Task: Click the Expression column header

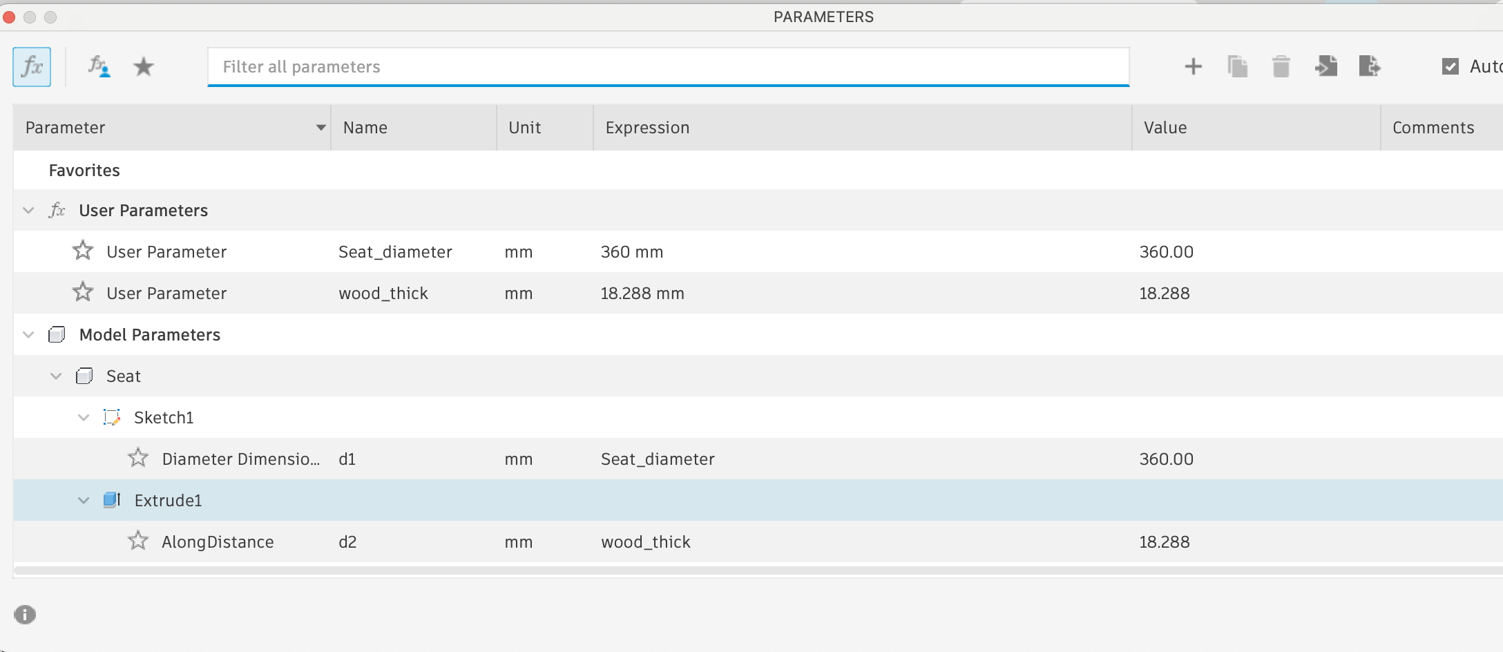Action: [863, 128]
